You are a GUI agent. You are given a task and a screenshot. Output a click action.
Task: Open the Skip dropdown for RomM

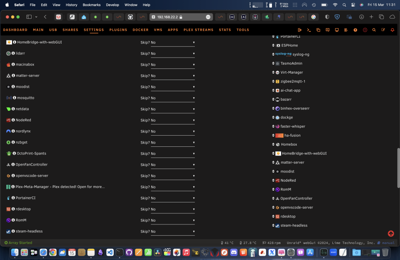(x=173, y=220)
